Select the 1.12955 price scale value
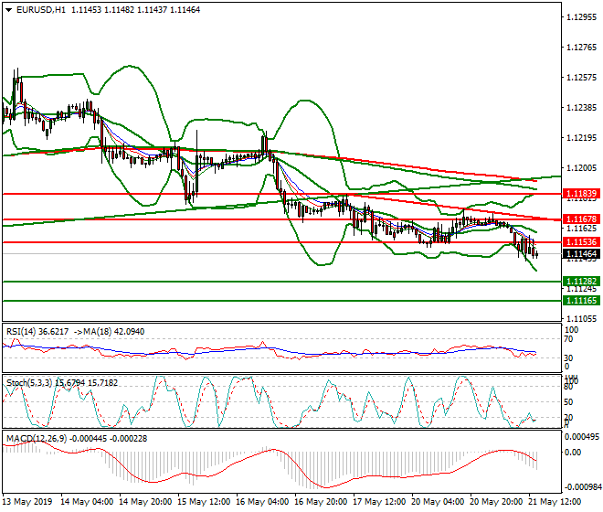 point(582,17)
